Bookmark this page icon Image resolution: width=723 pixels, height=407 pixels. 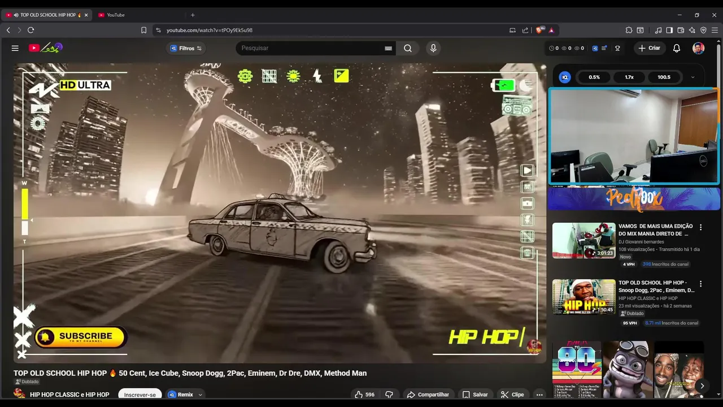[143, 30]
